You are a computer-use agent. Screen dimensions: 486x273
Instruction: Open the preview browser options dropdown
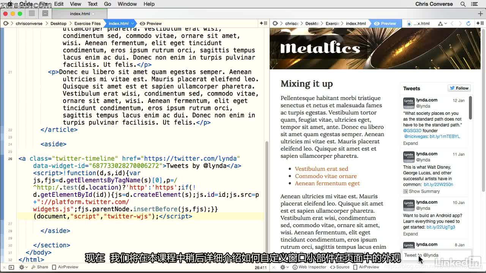click(442, 24)
